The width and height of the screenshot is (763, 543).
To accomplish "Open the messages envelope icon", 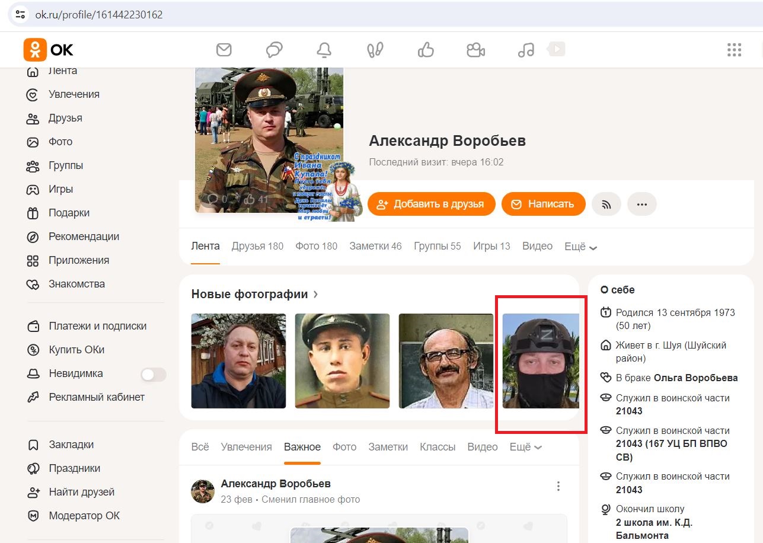I will [x=224, y=50].
